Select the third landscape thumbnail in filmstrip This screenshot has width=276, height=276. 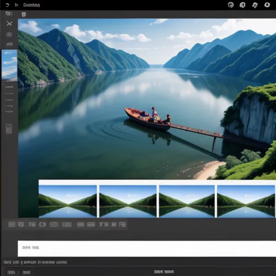pyautogui.click(x=187, y=201)
